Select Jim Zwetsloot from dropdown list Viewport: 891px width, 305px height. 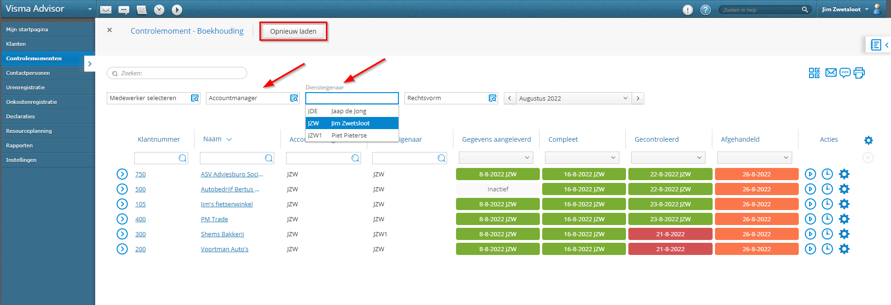pos(352,123)
